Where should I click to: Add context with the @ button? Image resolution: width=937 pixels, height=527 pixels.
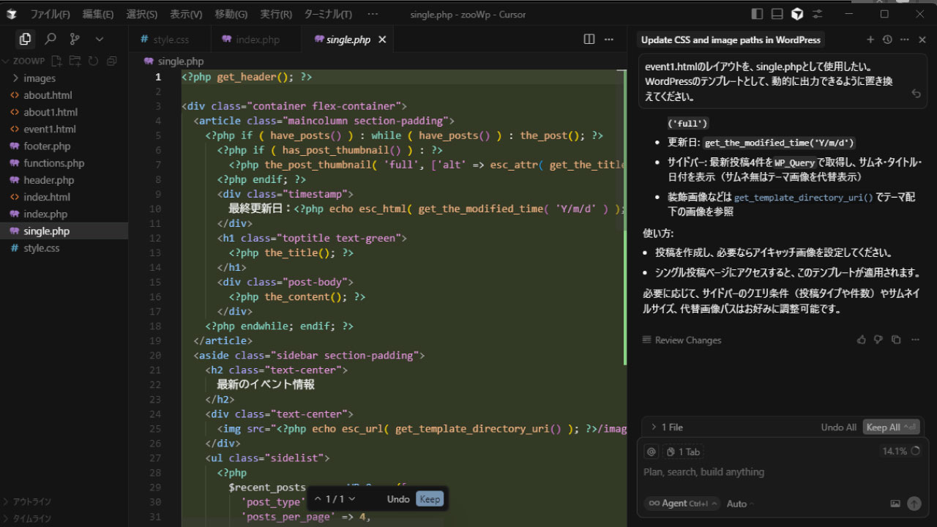(651, 452)
